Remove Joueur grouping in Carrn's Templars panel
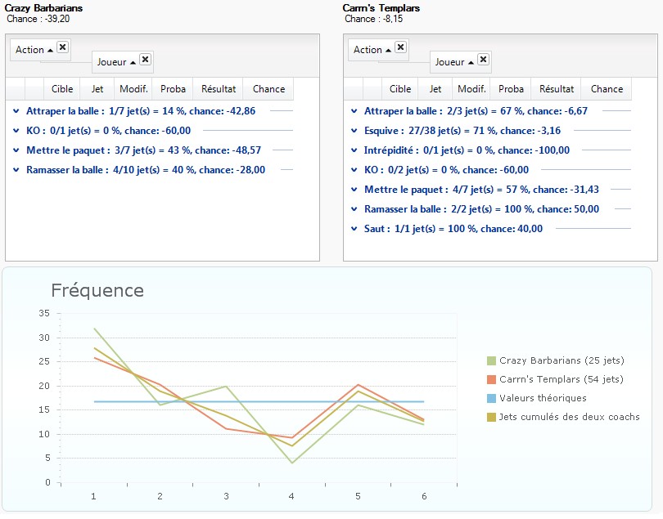 pyautogui.click(x=483, y=60)
